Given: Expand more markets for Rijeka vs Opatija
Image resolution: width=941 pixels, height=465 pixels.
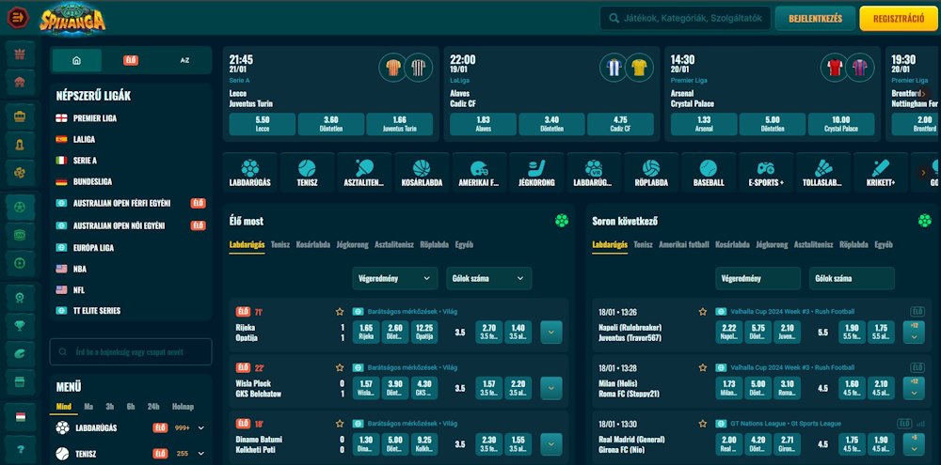Looking at the screenshot, I should tap(551, 332).
